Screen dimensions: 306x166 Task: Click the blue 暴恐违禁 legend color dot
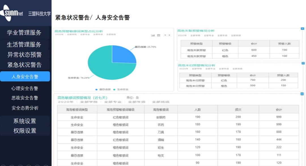[x=96, y=89]
